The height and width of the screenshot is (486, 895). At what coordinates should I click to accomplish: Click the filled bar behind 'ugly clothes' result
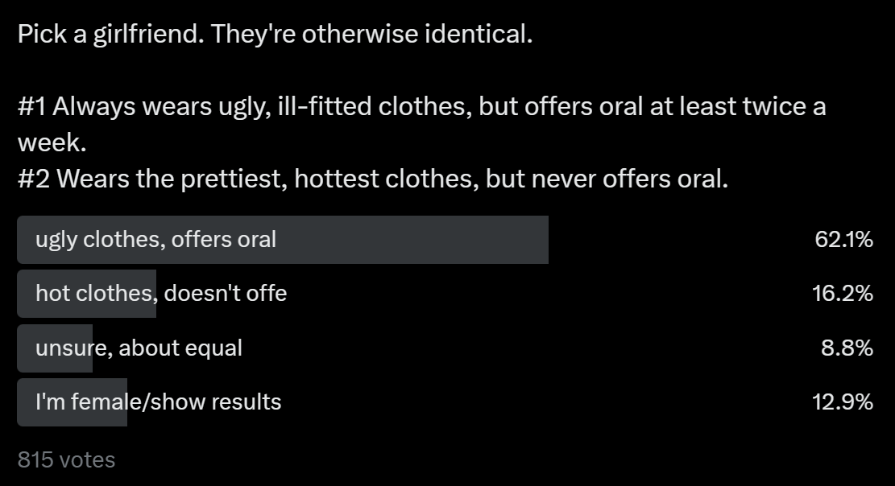coord(283,240)
